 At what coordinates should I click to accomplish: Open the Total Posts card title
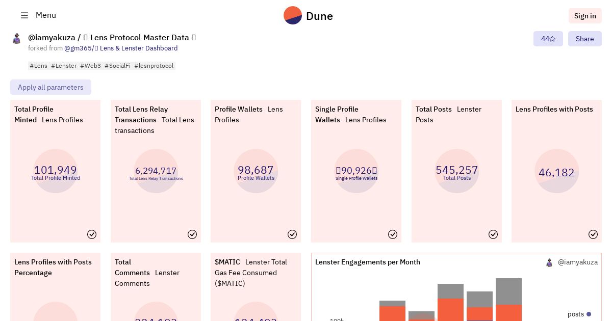coord(433,109)
